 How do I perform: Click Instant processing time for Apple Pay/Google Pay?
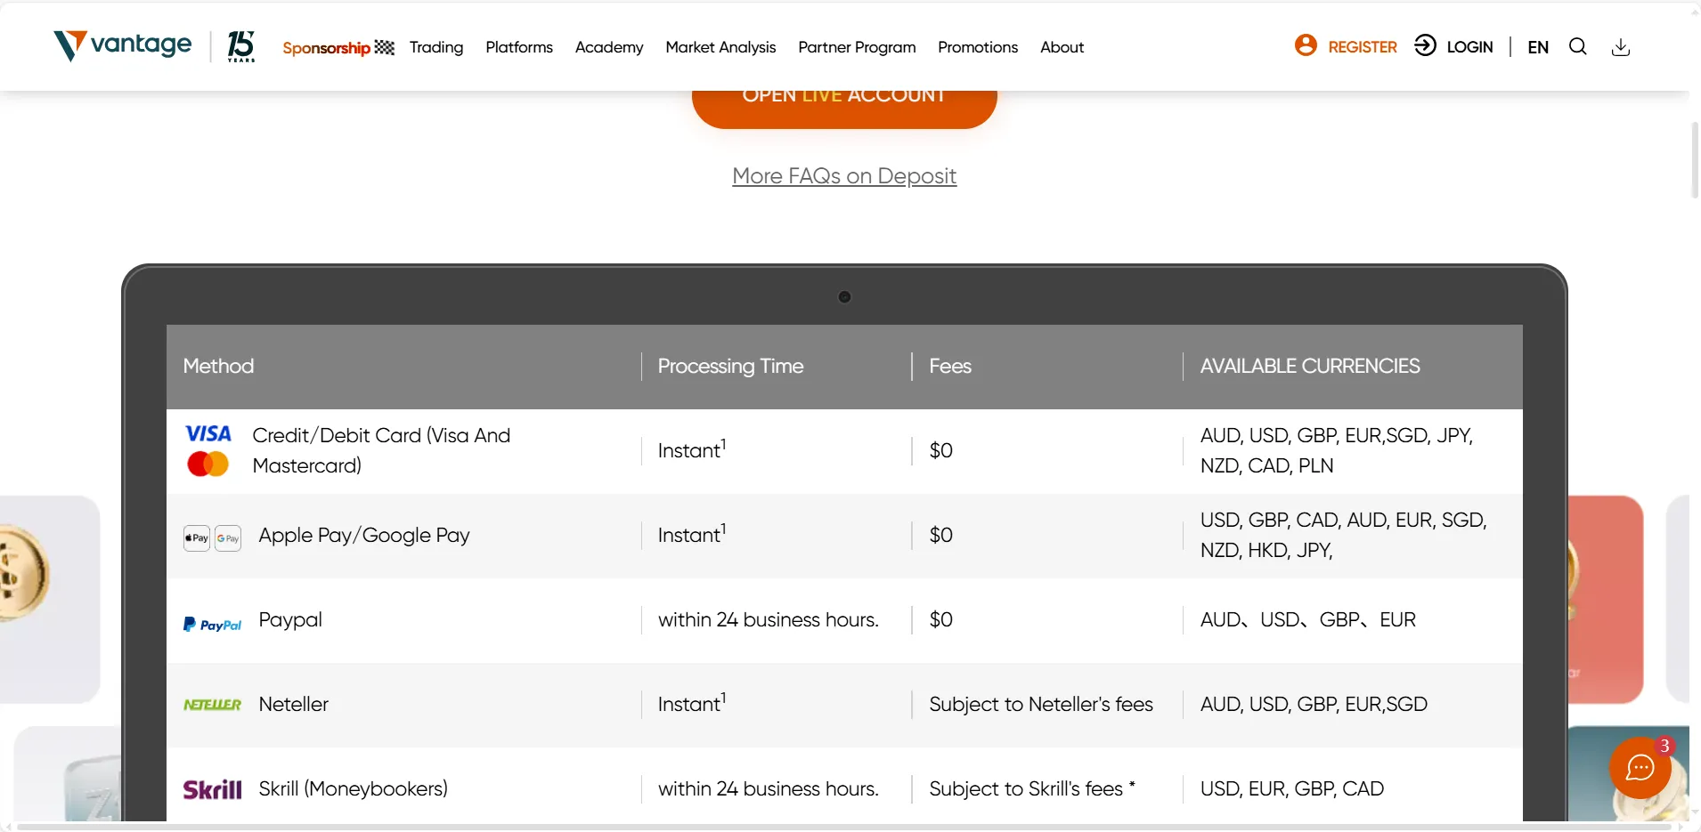692,534
